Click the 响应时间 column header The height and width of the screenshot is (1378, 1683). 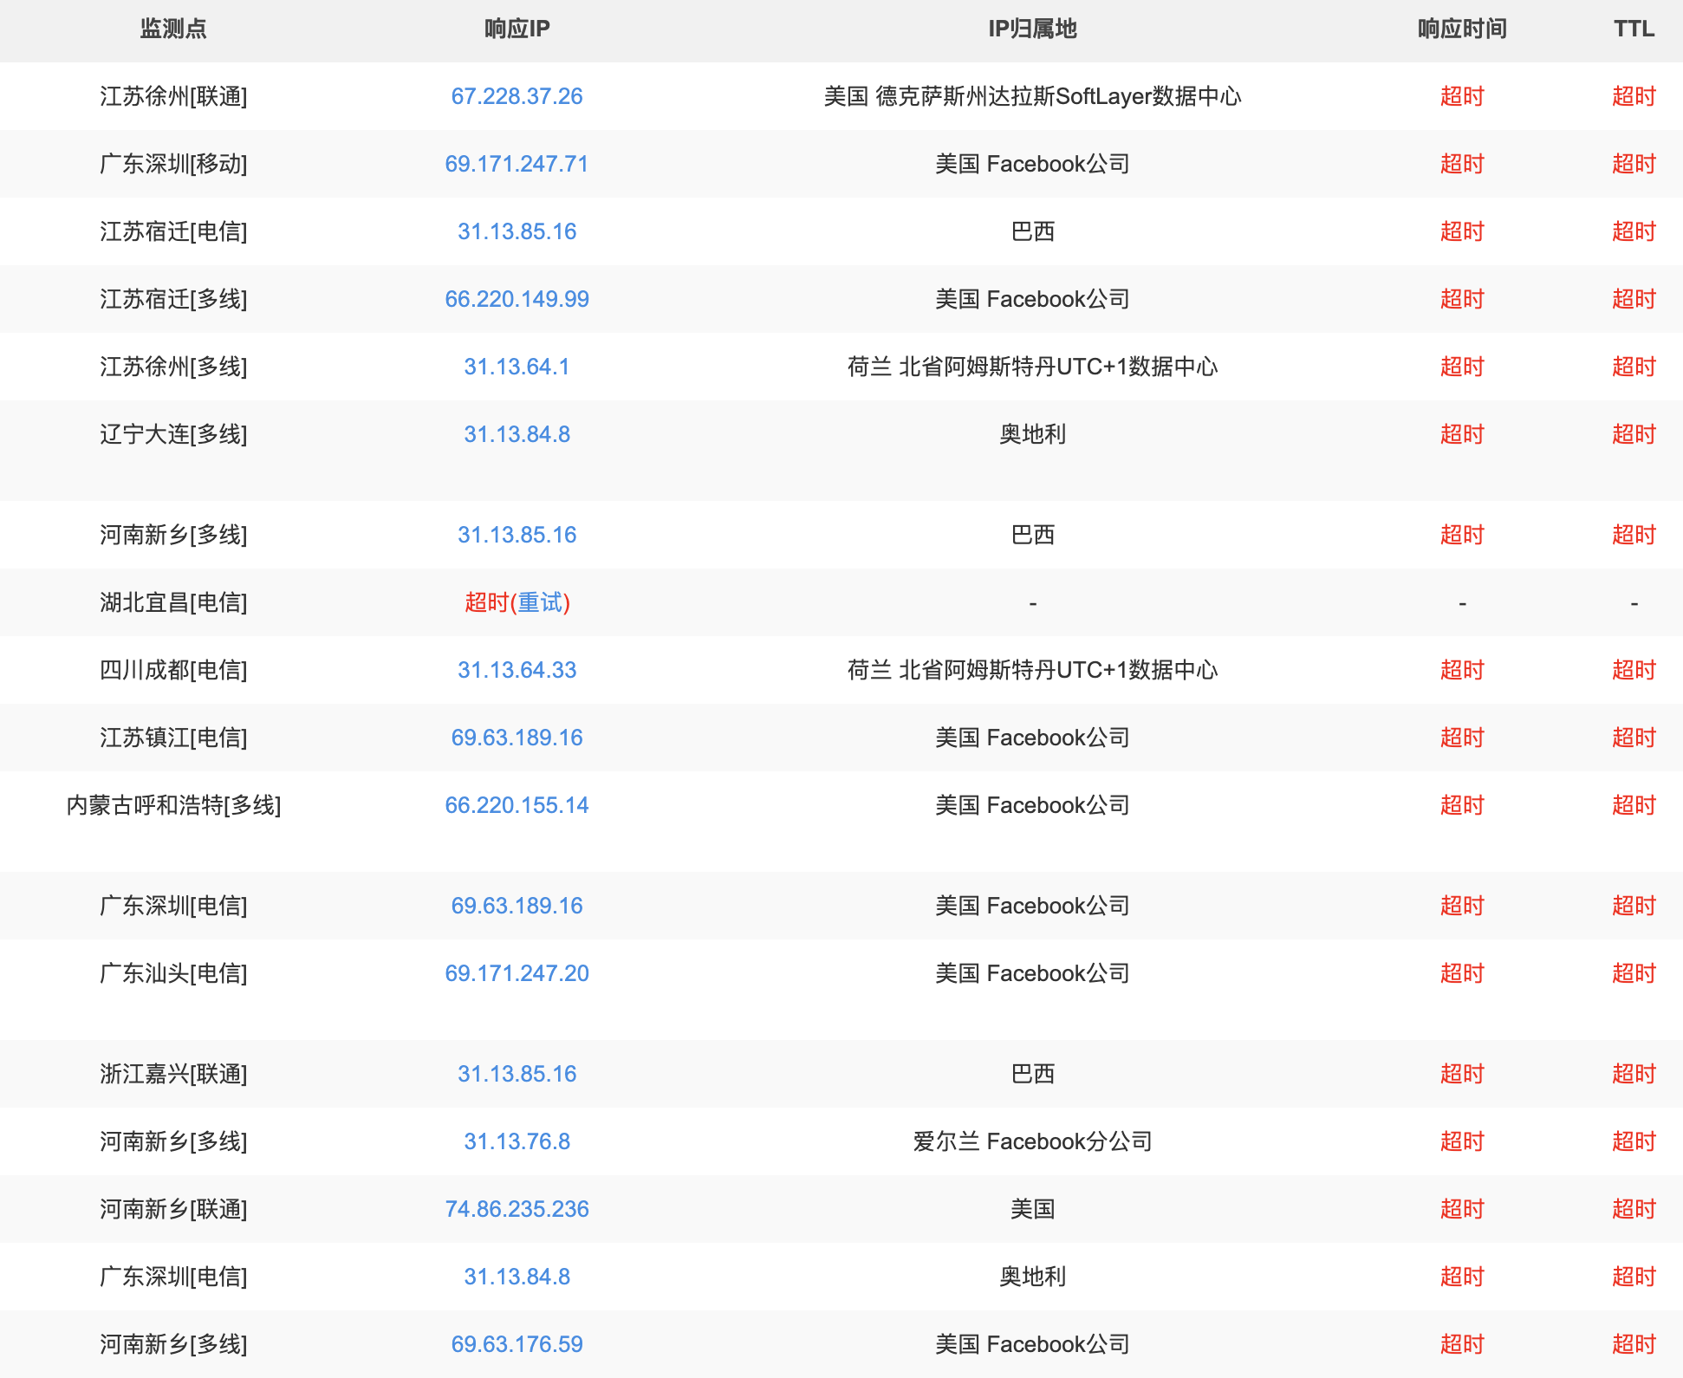[x=1462, y=29]
